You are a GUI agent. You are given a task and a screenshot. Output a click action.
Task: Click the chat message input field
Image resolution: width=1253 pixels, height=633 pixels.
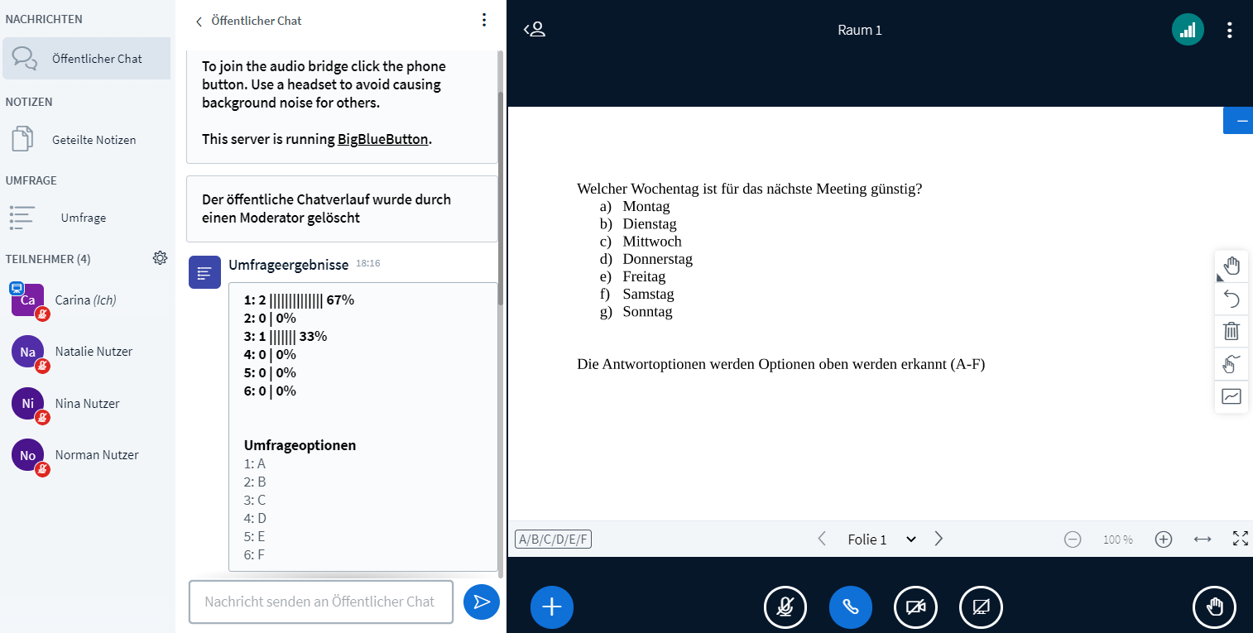tap(320, 602)
